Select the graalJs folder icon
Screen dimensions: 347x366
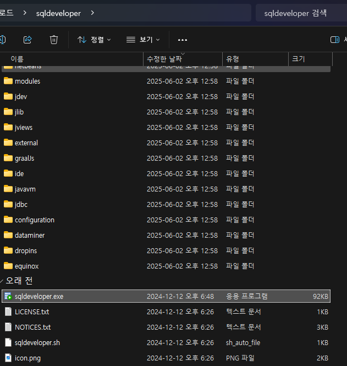(8, 158)
